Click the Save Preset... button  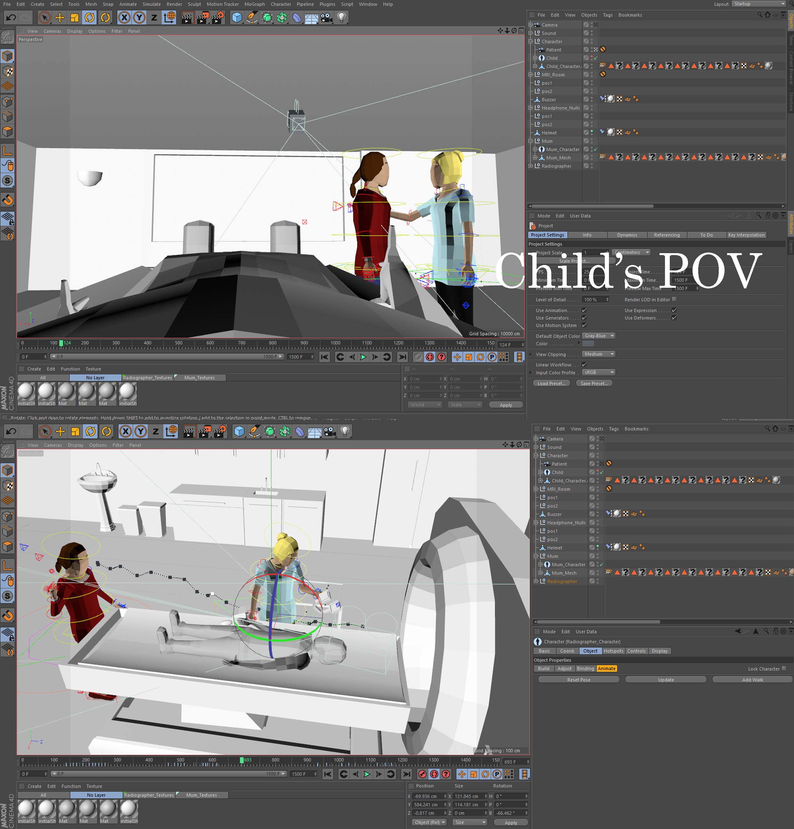pos(594,383)
